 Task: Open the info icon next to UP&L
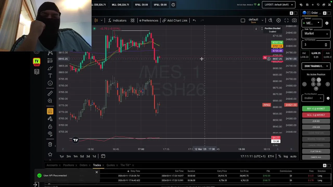tap(173, 5)
